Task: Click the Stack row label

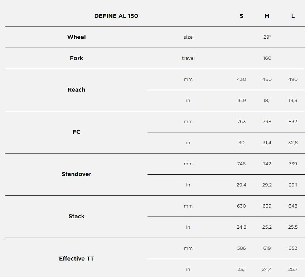Action: [x=76, y=216]
